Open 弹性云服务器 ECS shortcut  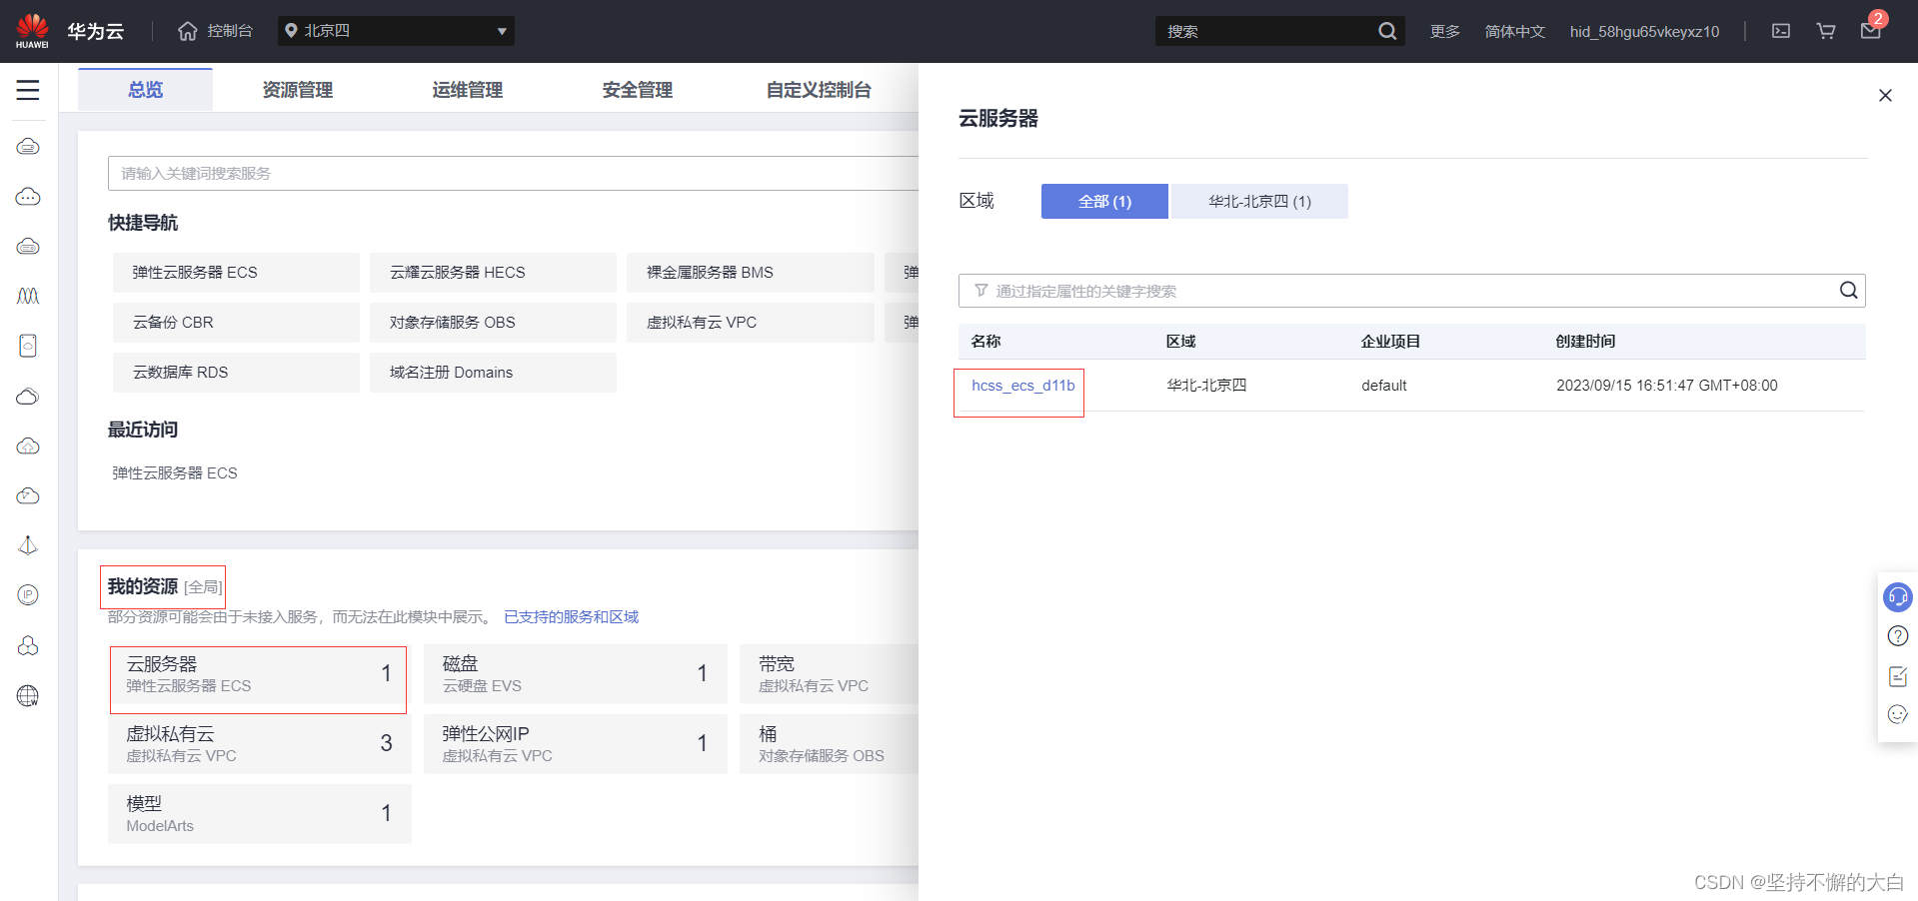click(x=236, y=272)
